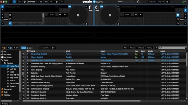Click the TIDAL icon beside Splashin
This screenshot has width=188, height=105.
[23, 73]
